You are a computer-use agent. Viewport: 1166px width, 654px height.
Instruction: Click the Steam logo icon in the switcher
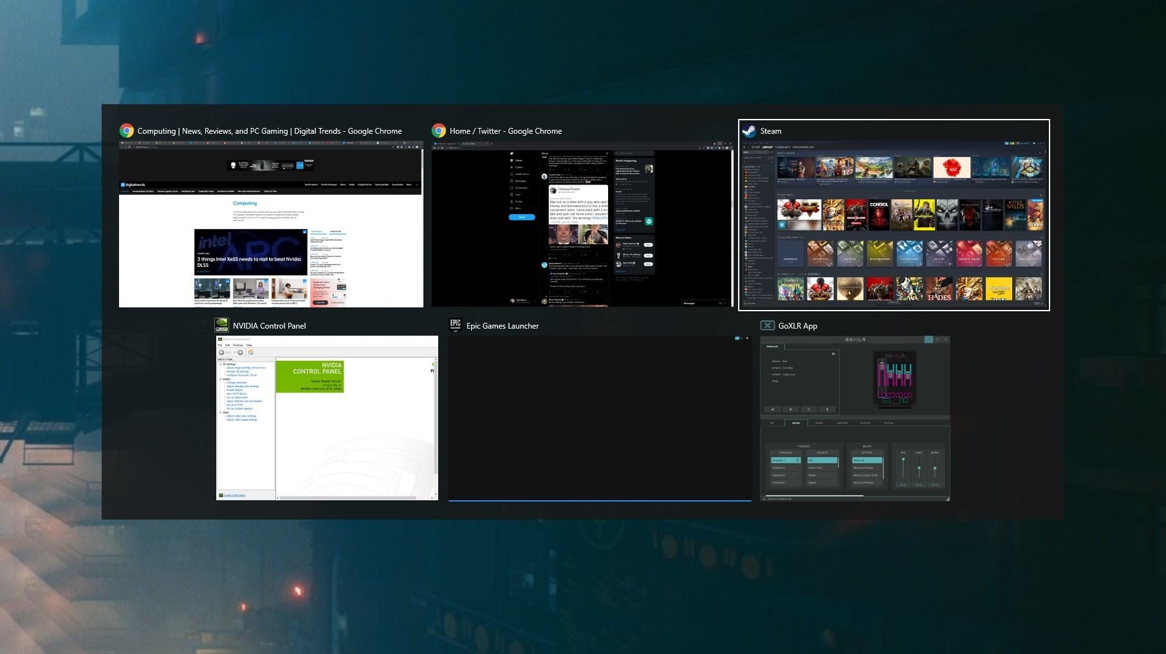(749, 131)
